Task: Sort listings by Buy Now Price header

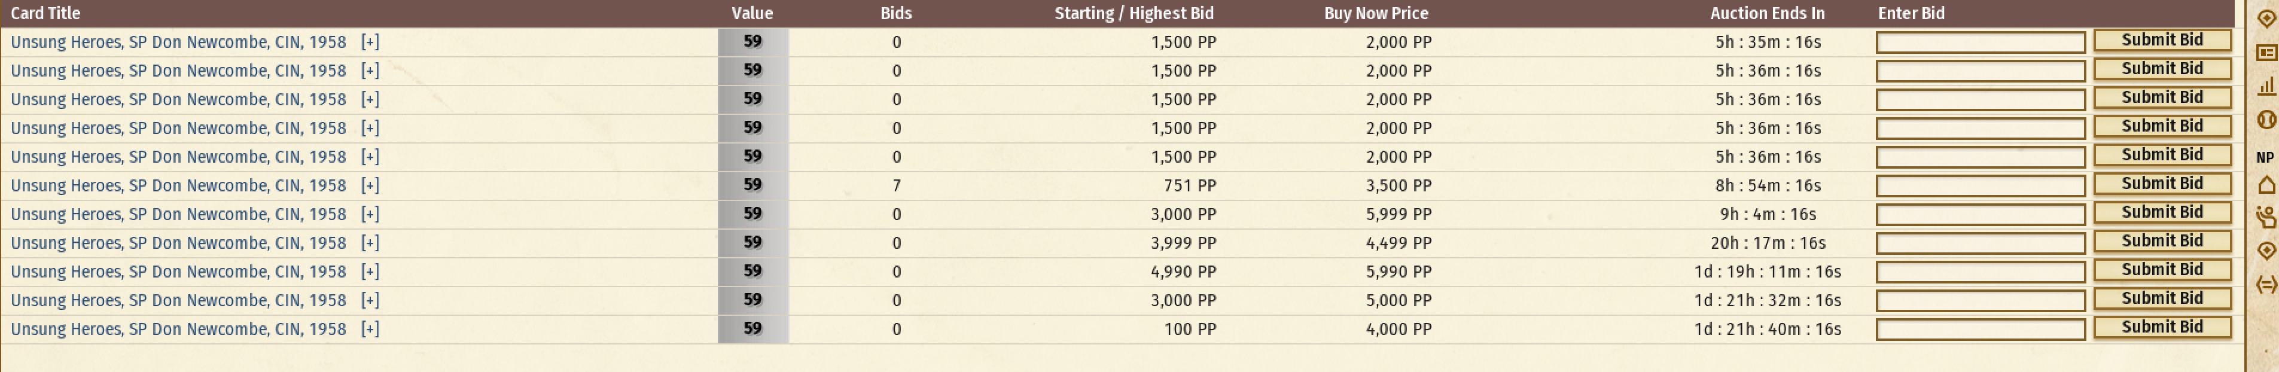Action: (1376, 13)
